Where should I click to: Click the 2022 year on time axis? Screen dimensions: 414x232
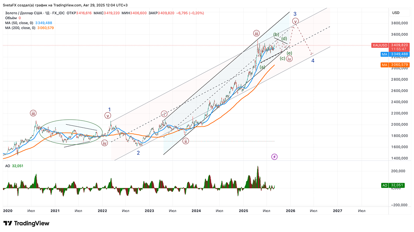pos(102,210)
